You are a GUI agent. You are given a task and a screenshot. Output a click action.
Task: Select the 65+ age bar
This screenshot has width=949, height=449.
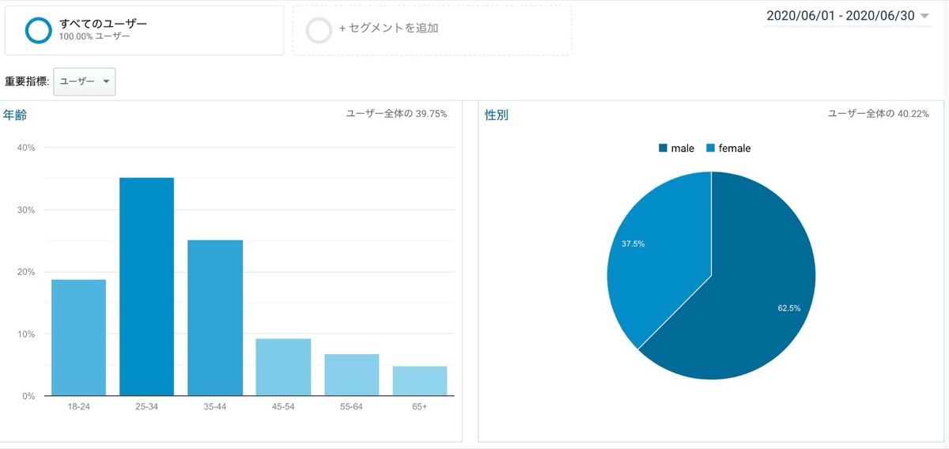coord(420,381)
